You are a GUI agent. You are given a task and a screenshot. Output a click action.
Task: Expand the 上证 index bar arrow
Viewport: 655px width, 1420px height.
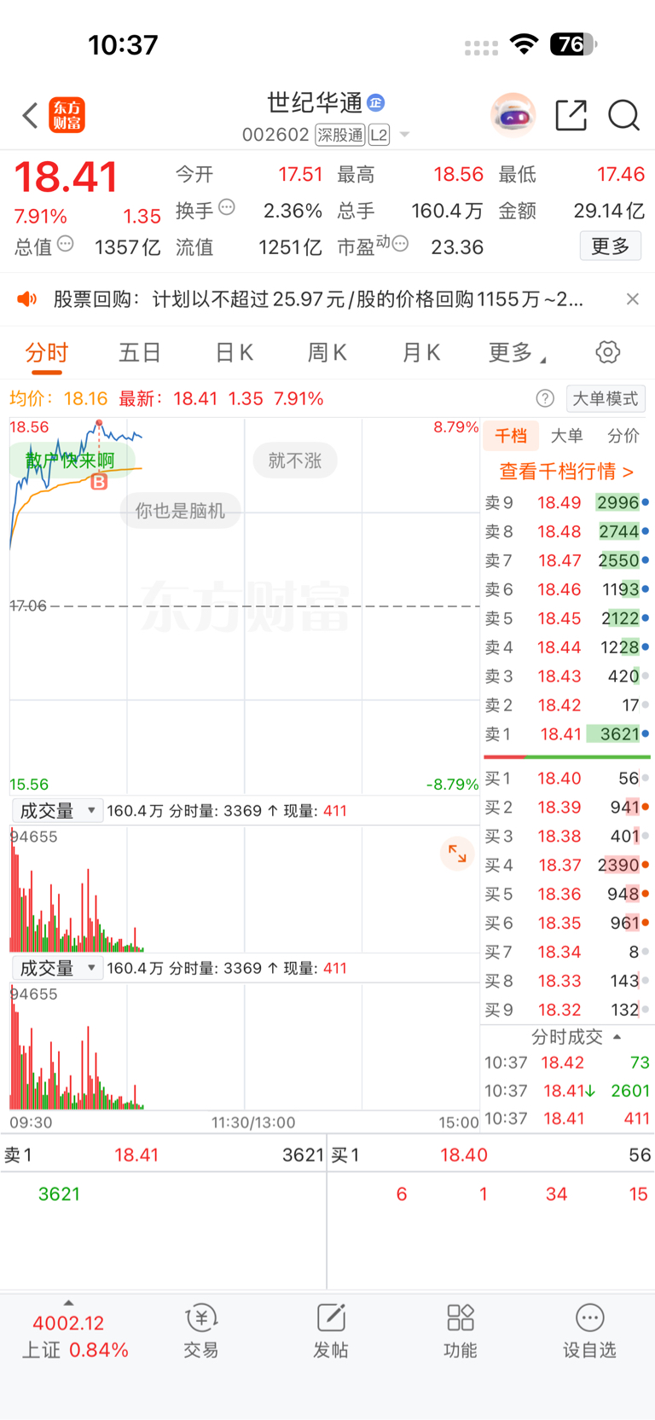coord(68,1303)
